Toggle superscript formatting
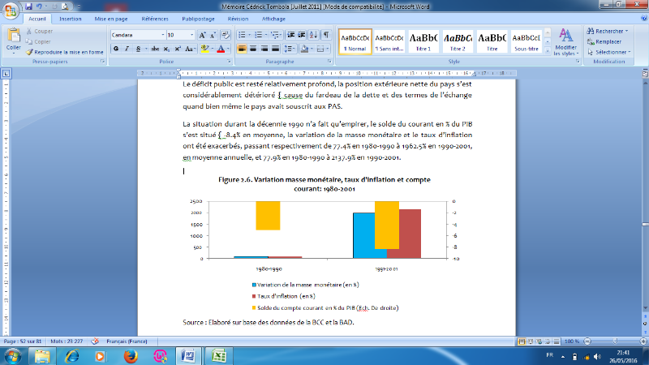649x365 pixels. point(178,49)
